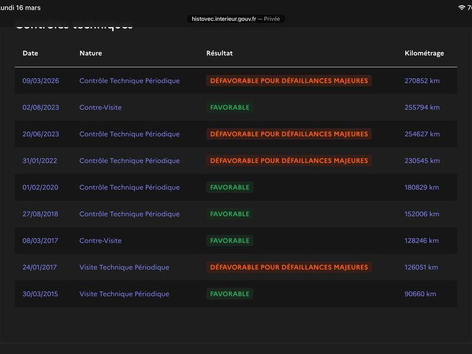The width and height of the screenshot is (472, 354).
Task: Tap the Wi-Fi status icon
Action: click(461, 8)
